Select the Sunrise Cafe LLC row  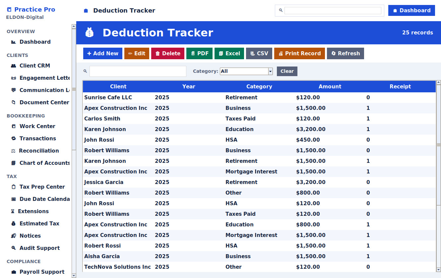[259, 98]
